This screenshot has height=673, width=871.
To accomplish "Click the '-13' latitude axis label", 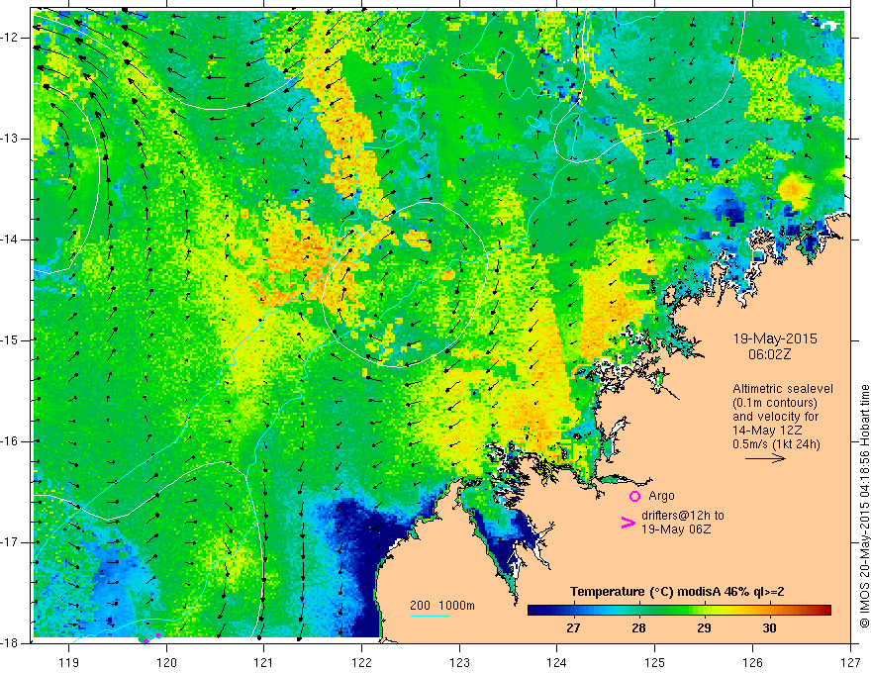I will point(10,139).
